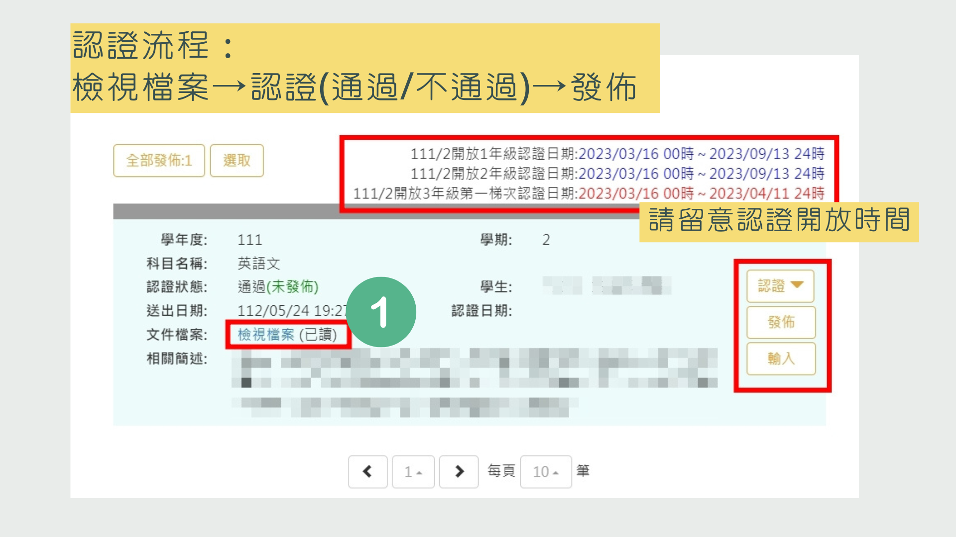
Task: Open the page number 1 dropdown
Action: [413, 471]
